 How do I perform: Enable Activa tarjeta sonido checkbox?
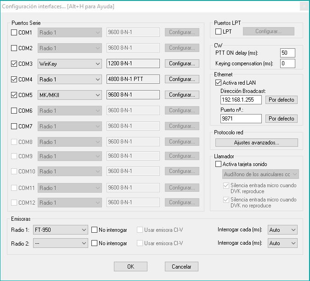(x=218, y=164)
